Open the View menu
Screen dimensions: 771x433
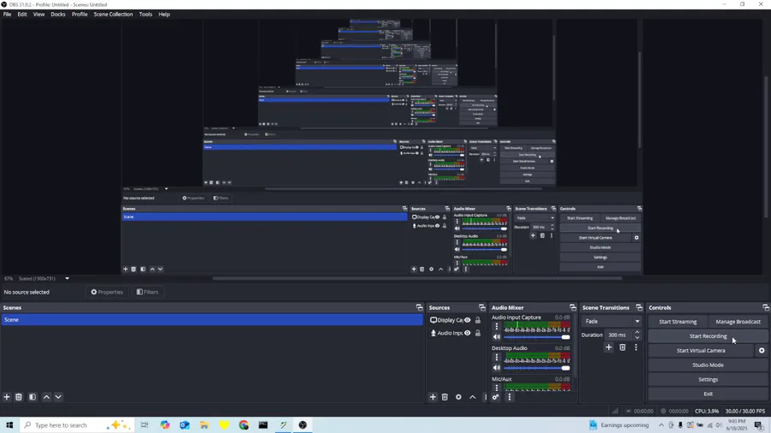39,15
